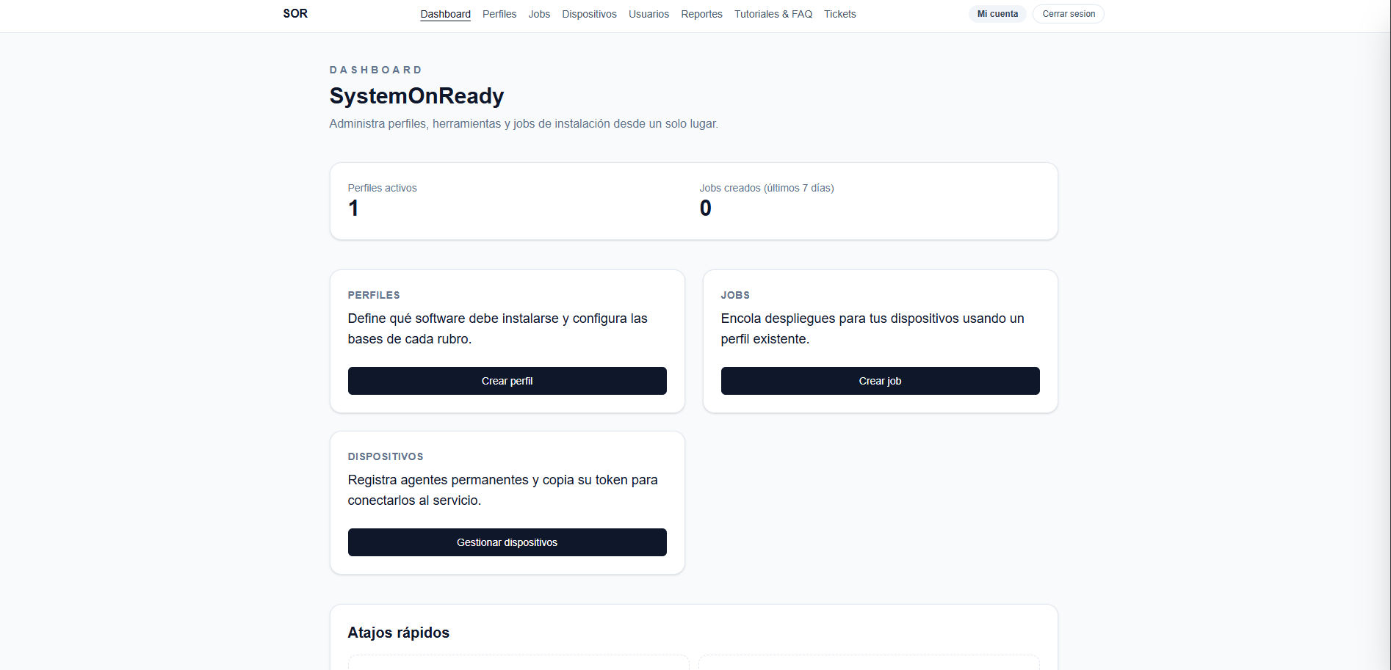The image size is (1391, 670).
Task: Click the Atajos rápidos section heading
Action: [398, 633]
